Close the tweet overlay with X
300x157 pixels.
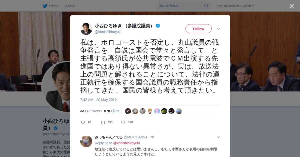pos(291,6)
